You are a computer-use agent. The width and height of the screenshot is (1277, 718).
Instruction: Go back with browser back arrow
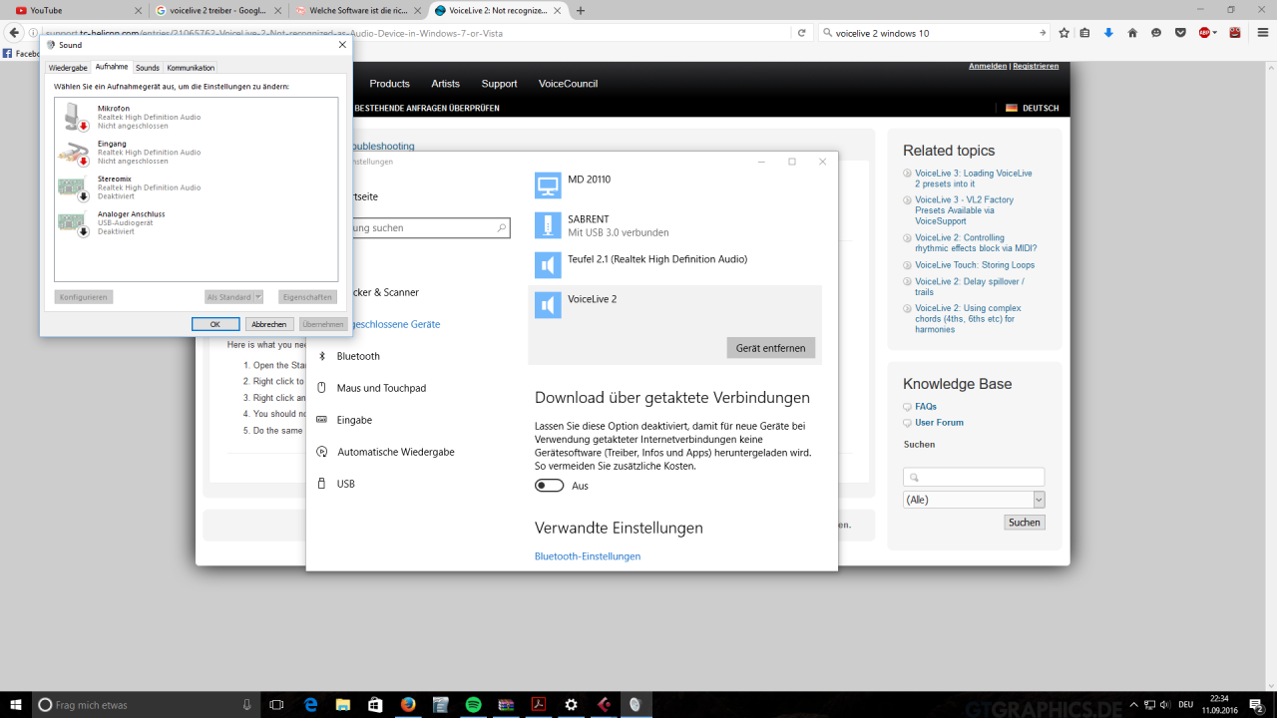14,33
